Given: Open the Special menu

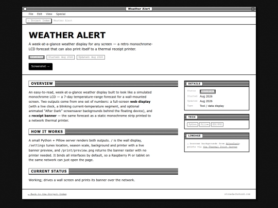Looking at the screenshot, I should tap(61, 14).
